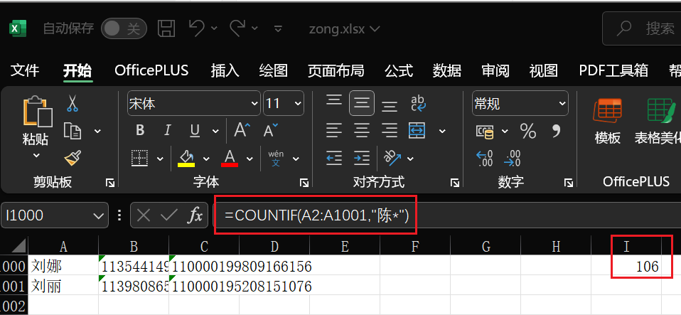Viewport: 681px width, 315px height.
Task: Toggle Bold formatting
Action: pyautogui.click(x=140, y=131)
